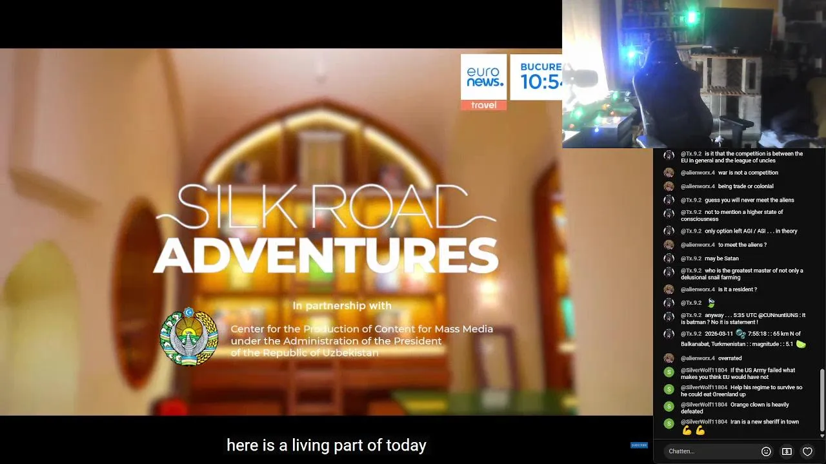Click the subscribe watermark on the video
Image resolution: width=826 pixels, height=464 pixels.
pos(639,445)
